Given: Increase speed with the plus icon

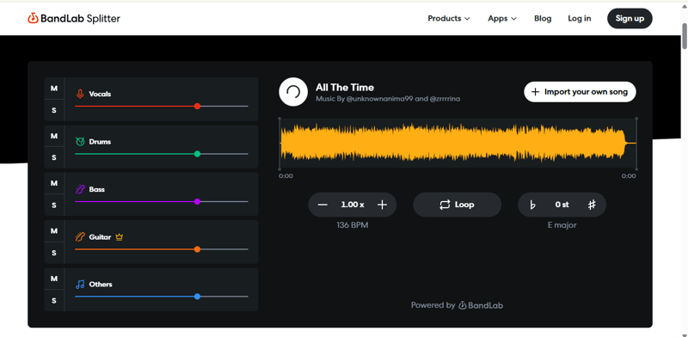Looking at the screenshot, I should click(382, 205).
